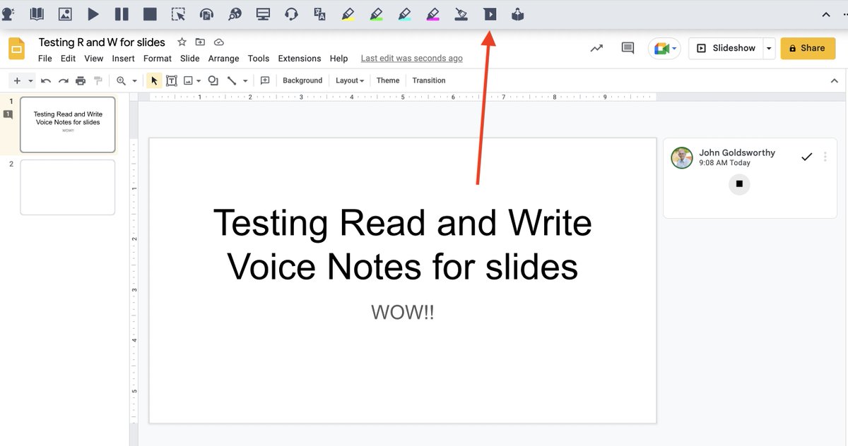Open the Read&Write dictionary book icon
This screenshot has width=848, height=446.
click(x=37, y=13)
